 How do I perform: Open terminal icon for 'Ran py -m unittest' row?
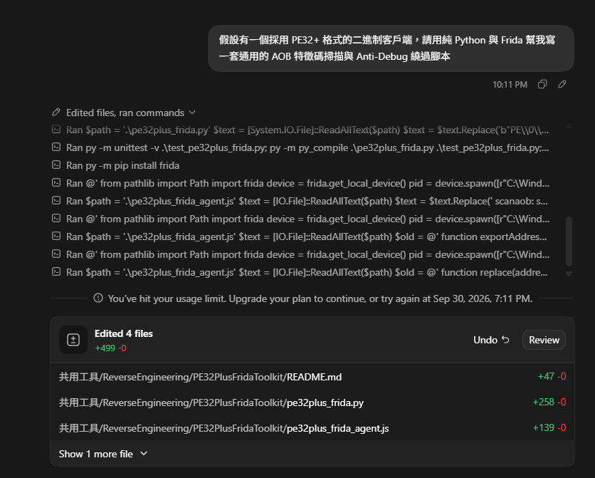pyautogui.click(x=56, y=147)
